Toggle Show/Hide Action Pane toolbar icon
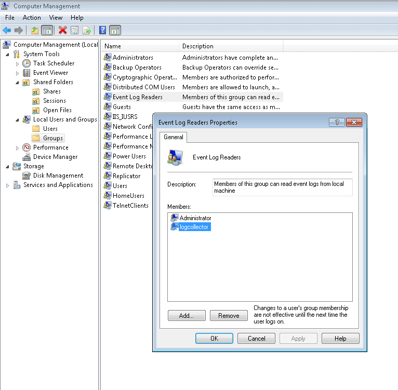 point(115,31)
